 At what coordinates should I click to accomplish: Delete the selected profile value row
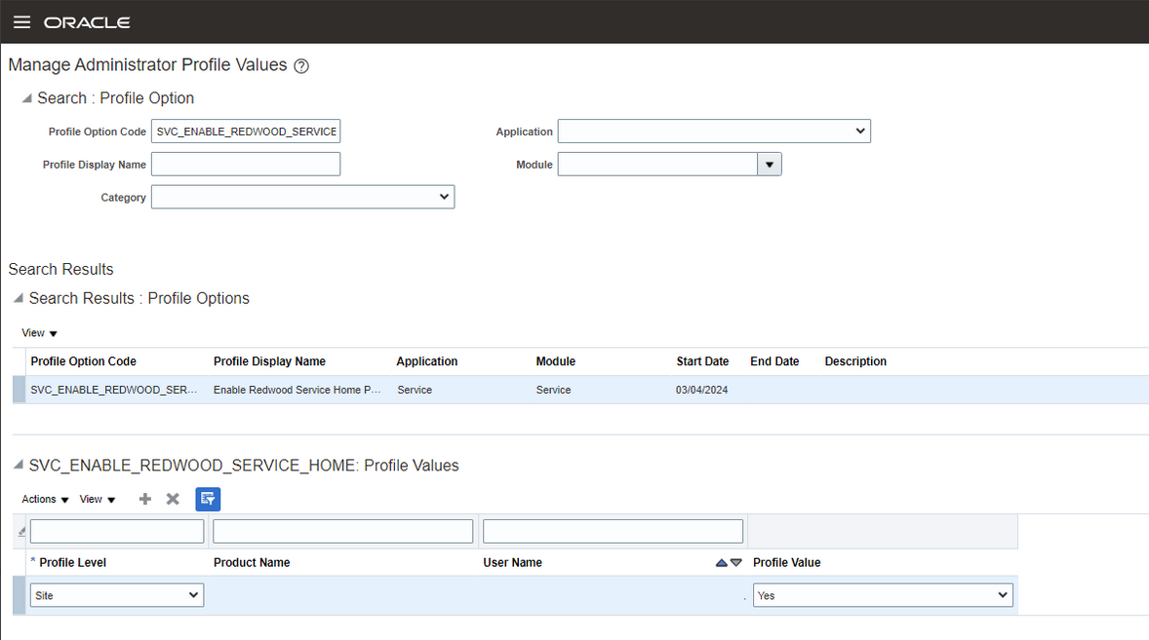(173, 499)
